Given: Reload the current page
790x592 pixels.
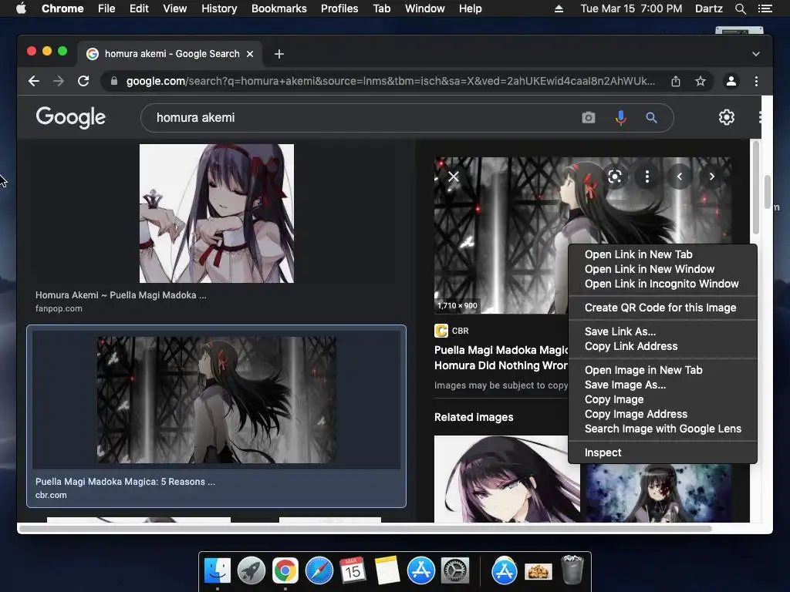Looking at the screenshot, I should (x=83, y=81).
